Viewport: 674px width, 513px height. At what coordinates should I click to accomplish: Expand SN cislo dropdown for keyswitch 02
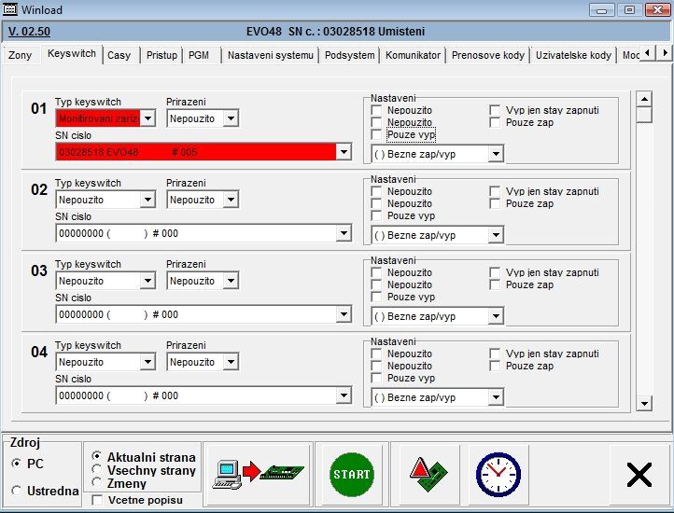click(344, 234)
